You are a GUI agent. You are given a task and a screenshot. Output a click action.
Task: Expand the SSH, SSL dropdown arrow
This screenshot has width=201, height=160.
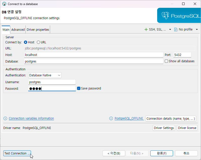[170, 29]
